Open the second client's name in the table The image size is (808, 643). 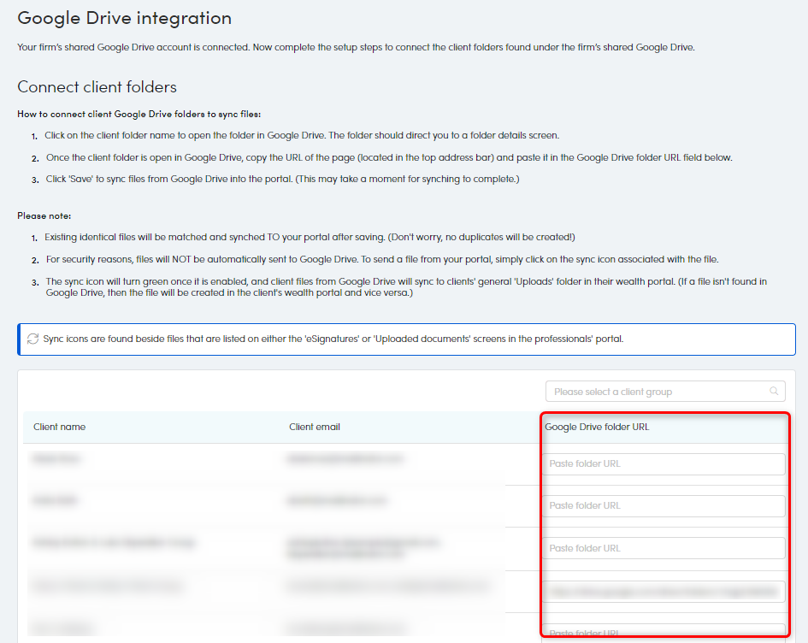(56, 500)
